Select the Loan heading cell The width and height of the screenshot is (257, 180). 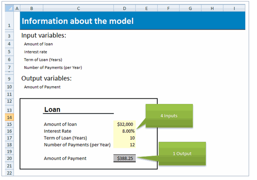(52, 109)
